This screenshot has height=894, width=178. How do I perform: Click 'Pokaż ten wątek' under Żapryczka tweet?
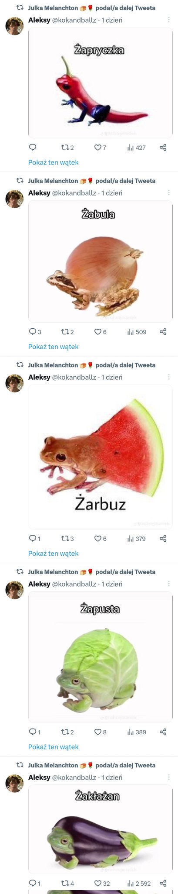[53, 162]
